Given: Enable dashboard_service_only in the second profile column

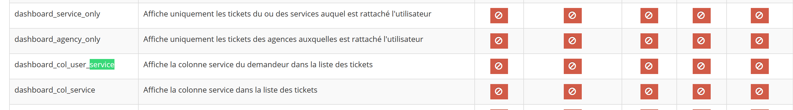Looking at the screenshot, I should tap(572, 15).
